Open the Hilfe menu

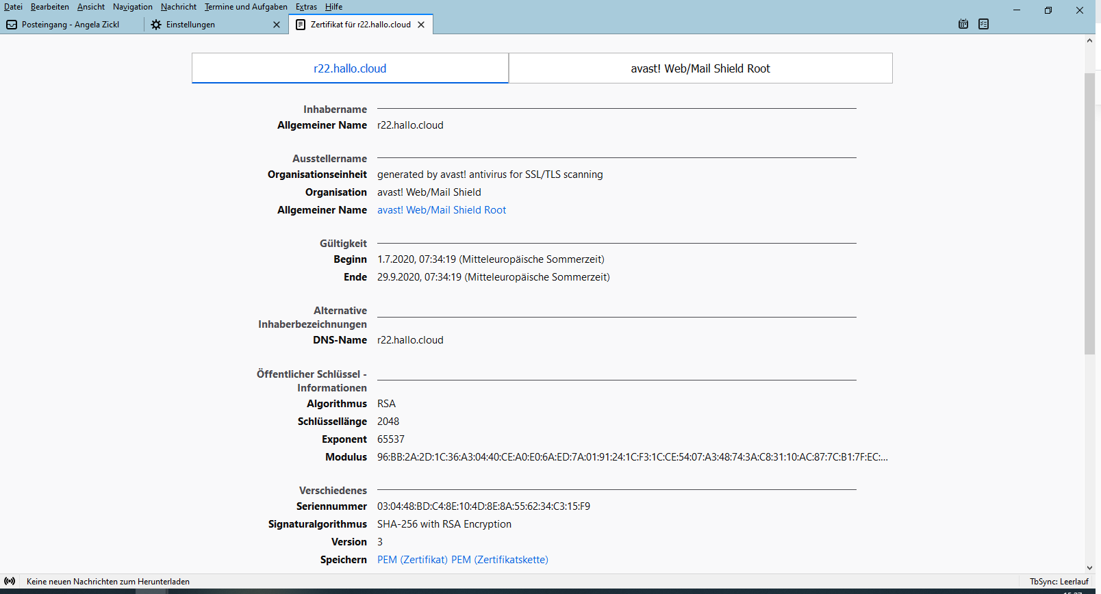[x=334, y=7]
